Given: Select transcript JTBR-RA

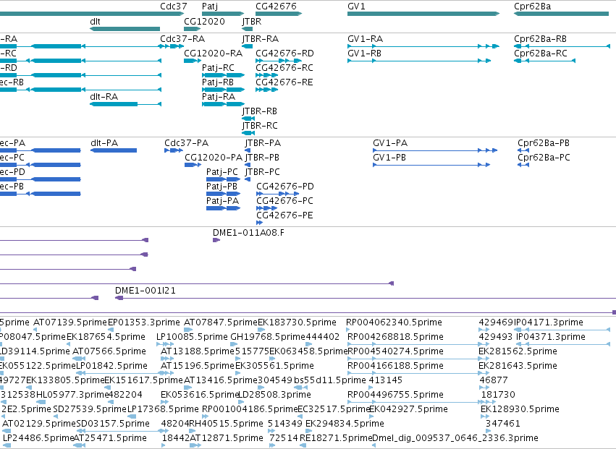Looking at the screenshot, I should pyautogui.click(x=260, y=39).
